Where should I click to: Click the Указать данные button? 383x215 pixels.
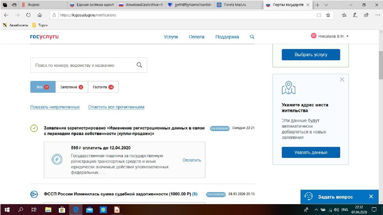311,152
